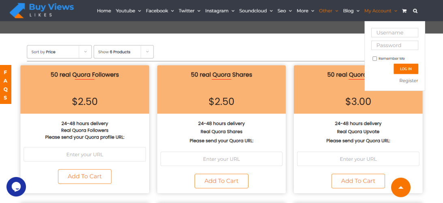443x203 pixels.
Task: Open the chat bubble widget
Action: (x=16, y=187)
